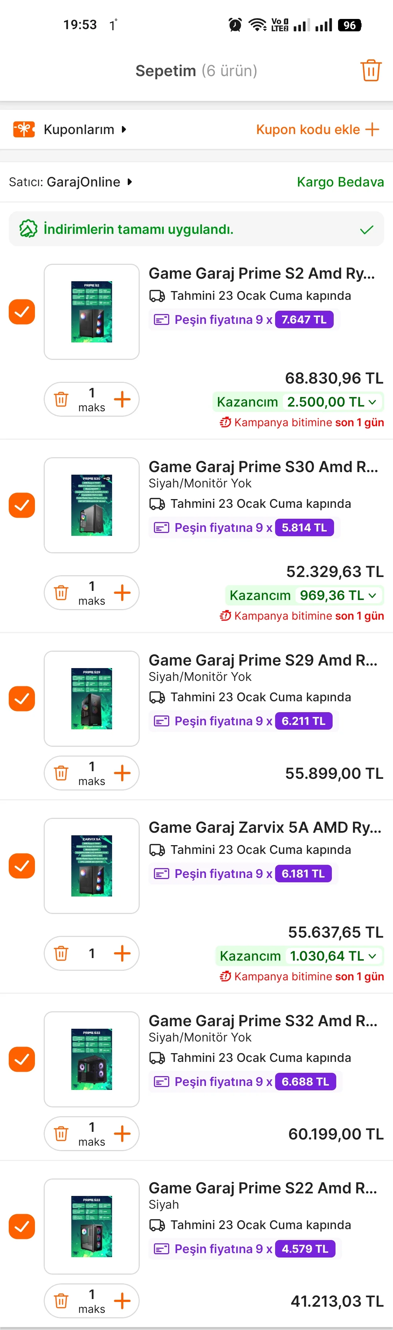Remove Prime S2 with its trash icon
The height and width of the screenshot is (1330, 393).
pos(61,399)
